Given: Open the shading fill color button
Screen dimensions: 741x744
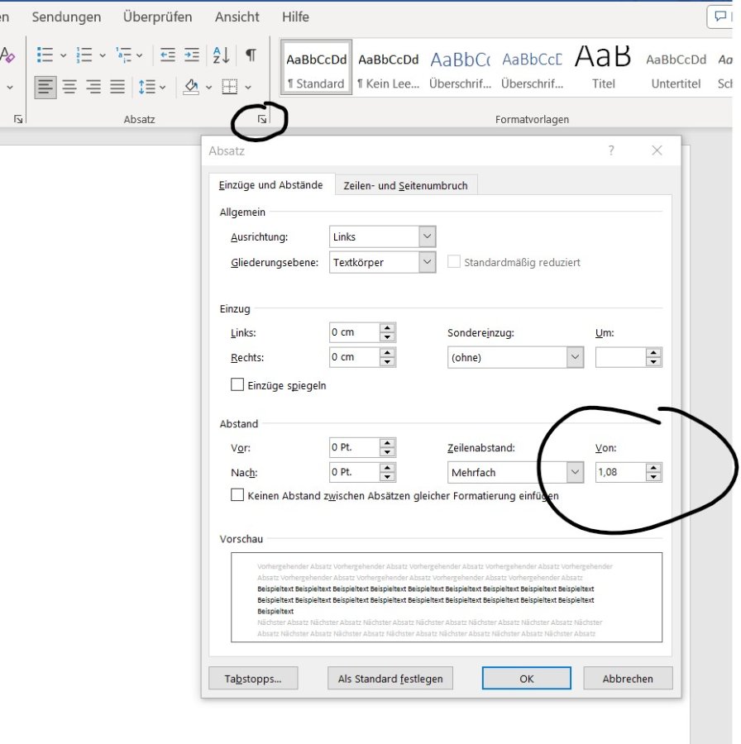Looking at the screenshot, I should point(191,87).
